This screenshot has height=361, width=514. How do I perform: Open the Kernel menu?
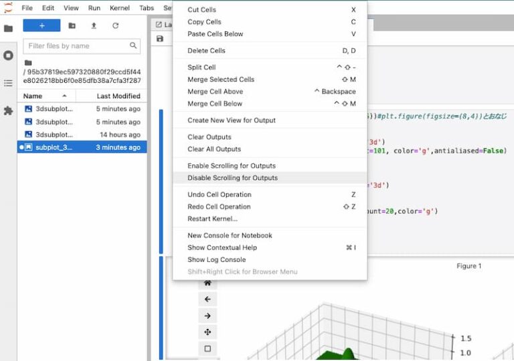[119, 8]
